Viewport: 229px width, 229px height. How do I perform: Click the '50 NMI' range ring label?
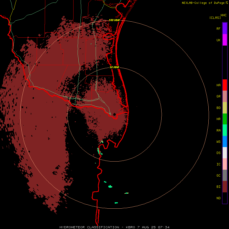(114, 67)
